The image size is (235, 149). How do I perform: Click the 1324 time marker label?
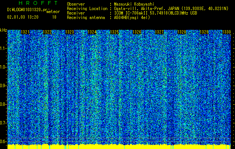[92, 32]
